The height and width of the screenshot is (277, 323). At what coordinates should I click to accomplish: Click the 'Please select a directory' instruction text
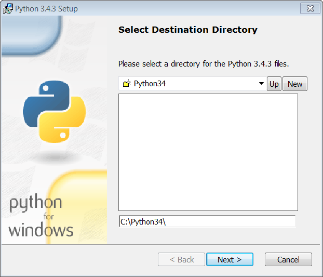(x=204, y=64)
